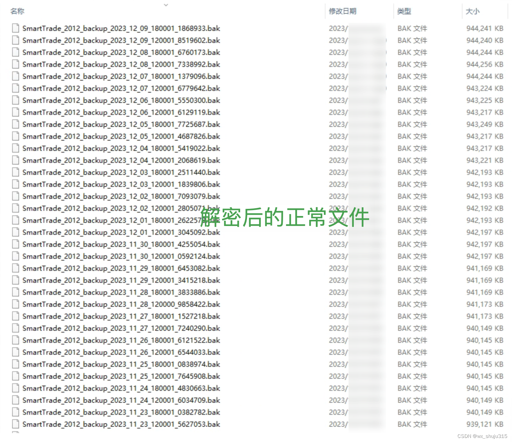Select file icon of backup 11_27_180001_1527218.bak
Viewport: 512px width, 442px height.
(x=16, y=316)
